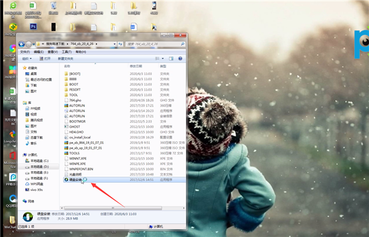369x237 pixels.
Task: Click the Back navigation arrow in Explorer
Action: (22, 44)
